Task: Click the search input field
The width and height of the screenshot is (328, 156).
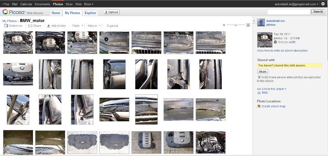Action: pyautogui.click(x=289, y=12)
